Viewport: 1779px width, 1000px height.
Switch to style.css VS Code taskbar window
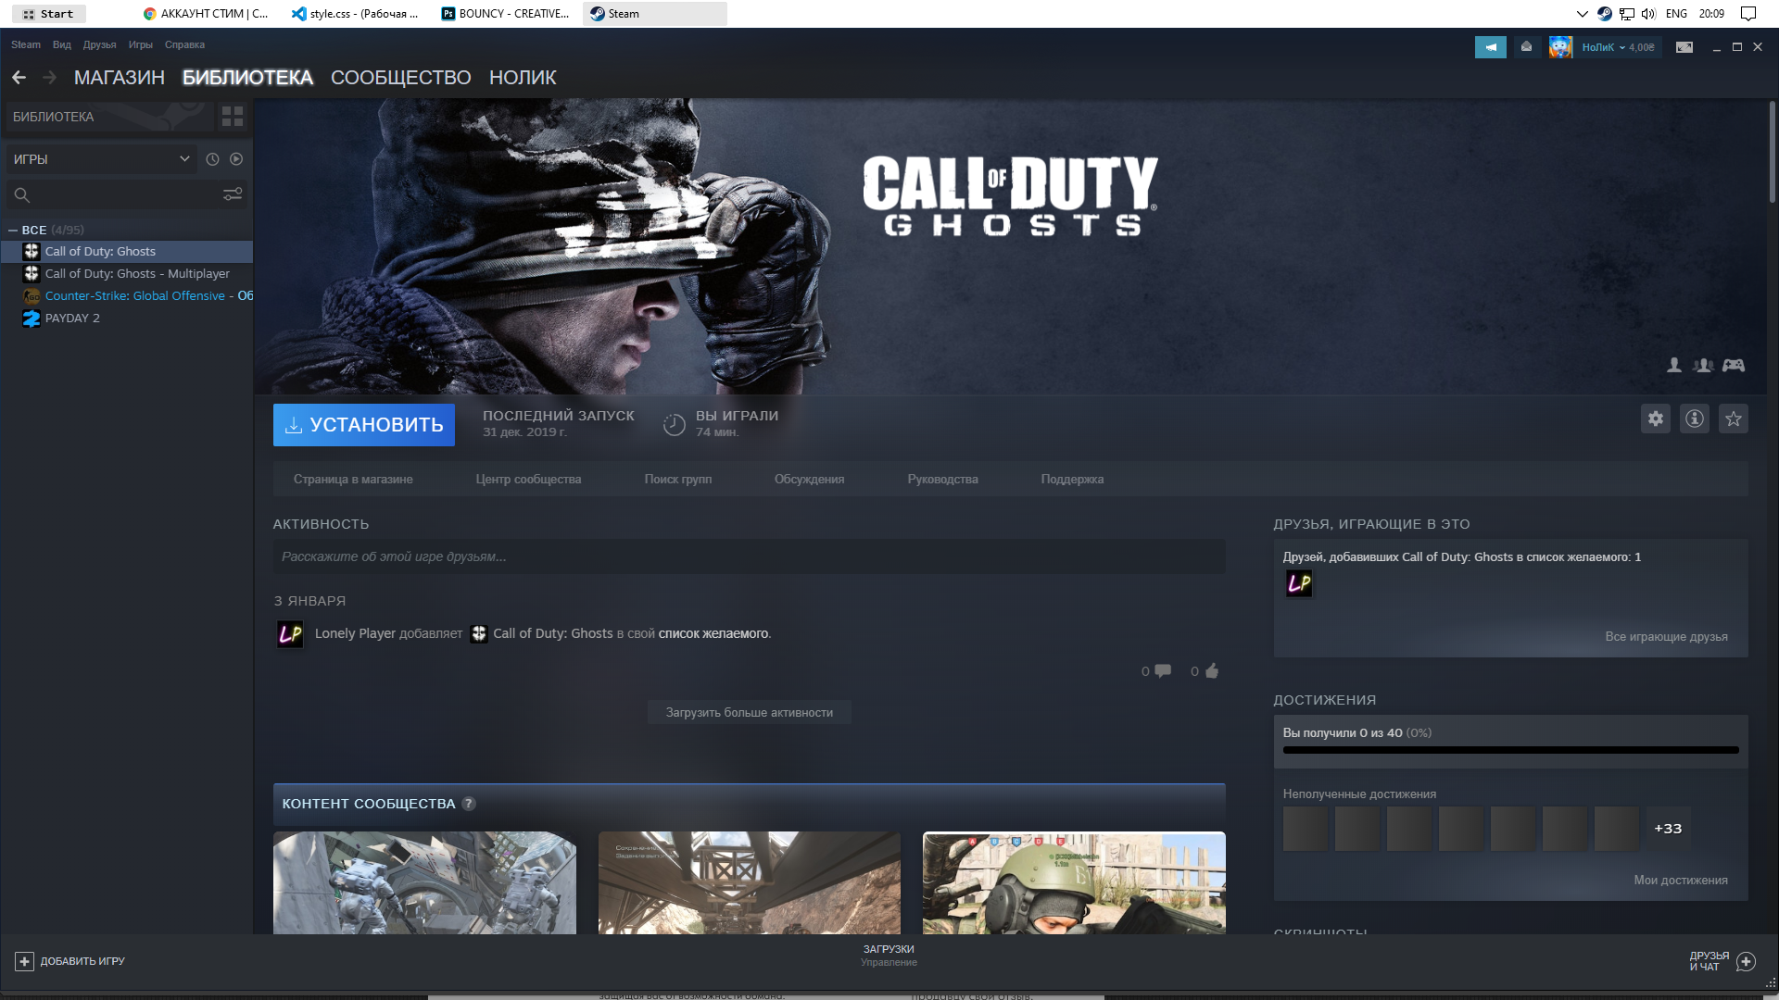click(x=355, y=14)
